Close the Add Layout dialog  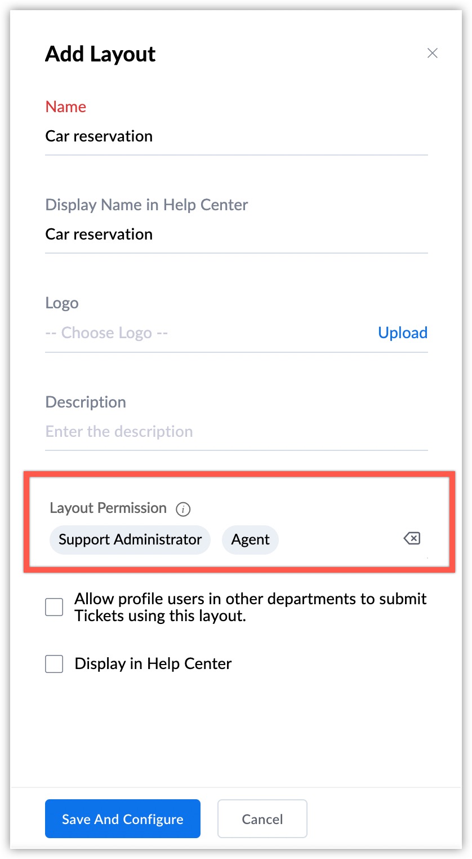pos(432,53)
